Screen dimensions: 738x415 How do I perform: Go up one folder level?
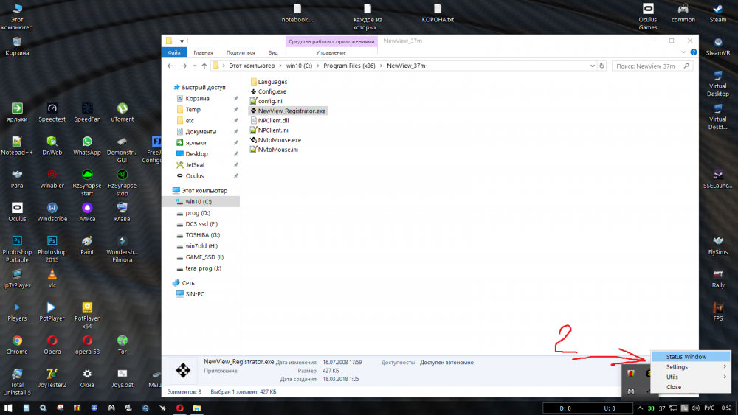point(204,66)
